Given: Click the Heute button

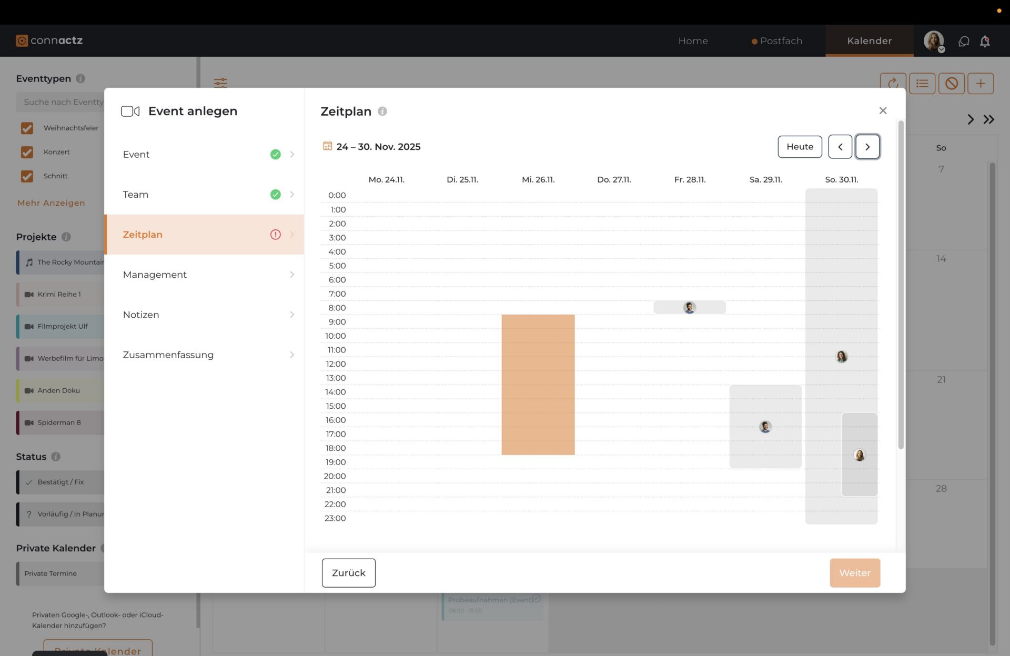Looking at the screenshot, I should pos(800,147).
